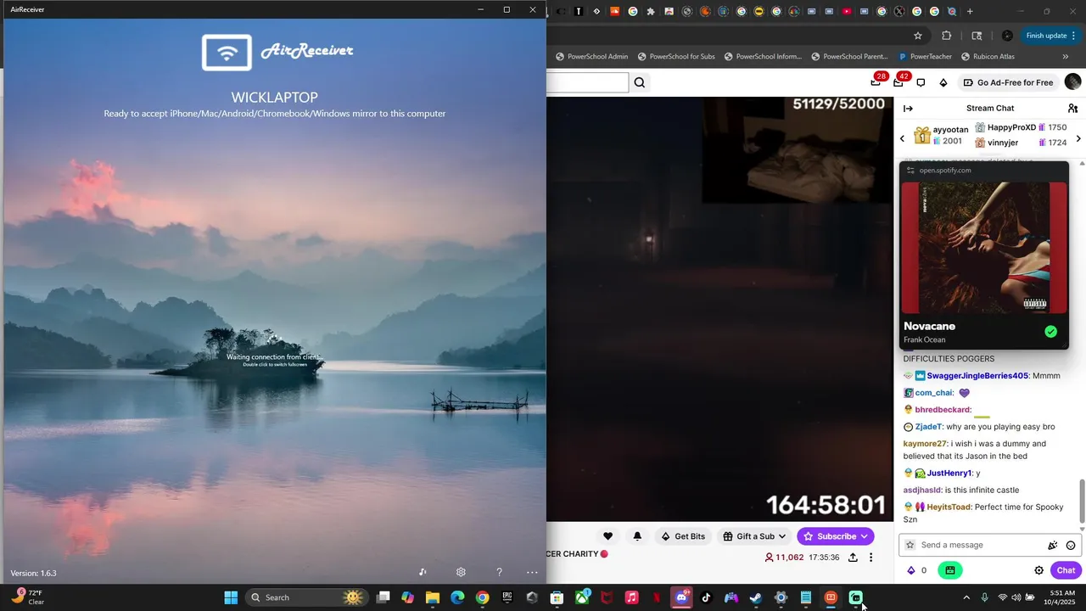Focus the Twitch search input field
The height and width of the screenshot is (611, 1086).
(x=587, y=82)
